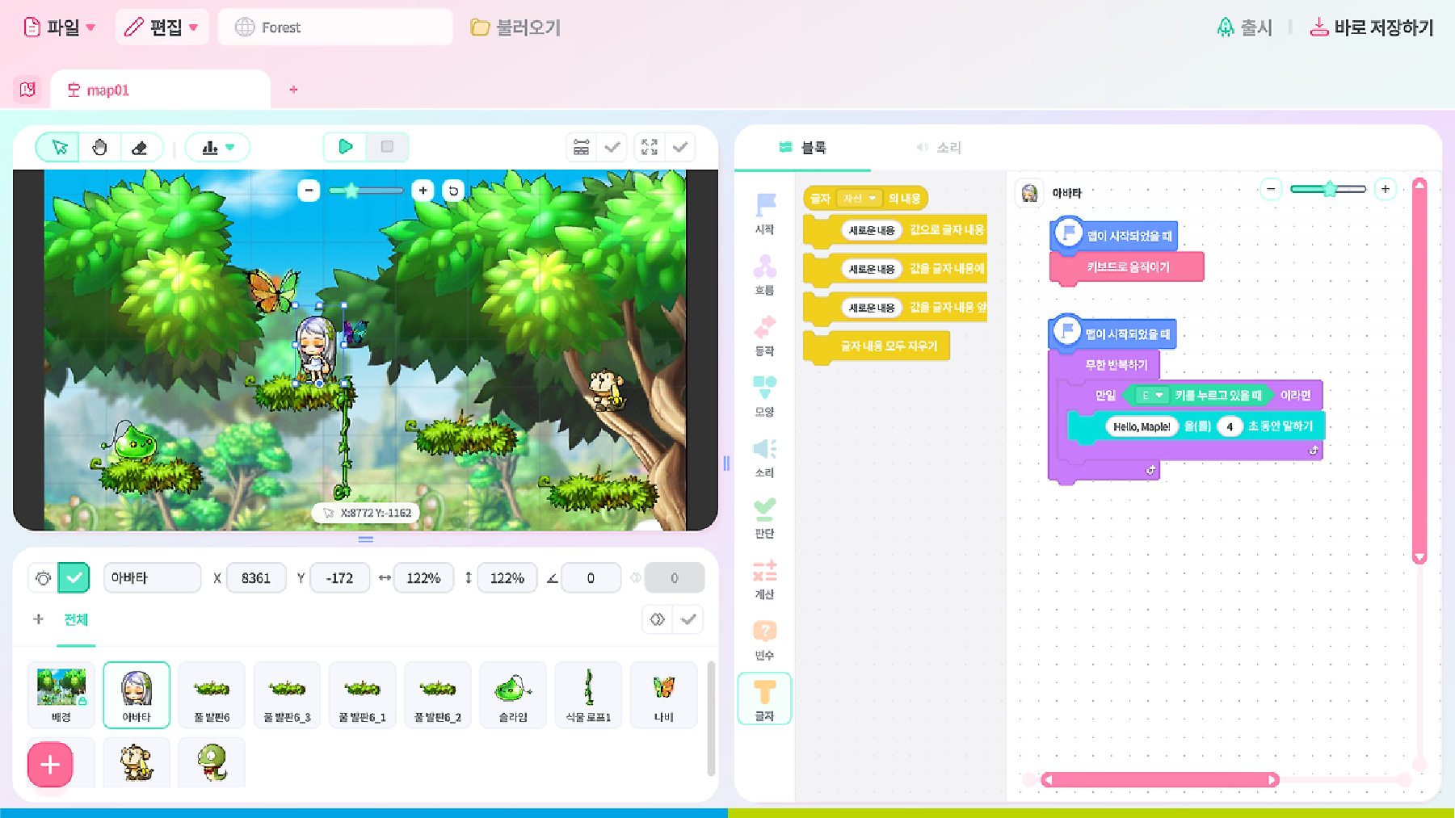The image size is (1455, 818).
Task: Select the 계산 block category
Action: (764, 580)
